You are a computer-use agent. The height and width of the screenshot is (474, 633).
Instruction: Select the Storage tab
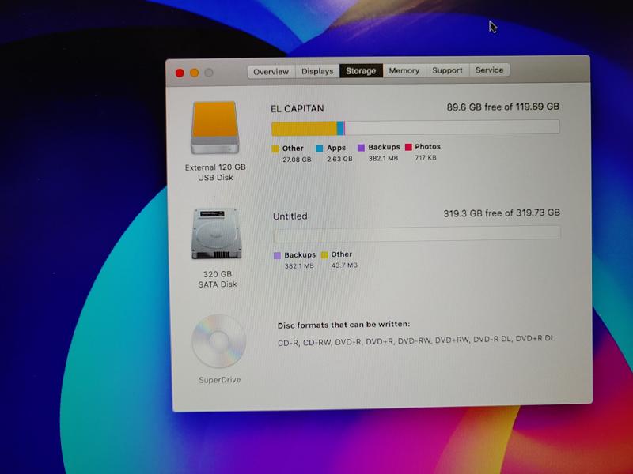pos(361,71)
